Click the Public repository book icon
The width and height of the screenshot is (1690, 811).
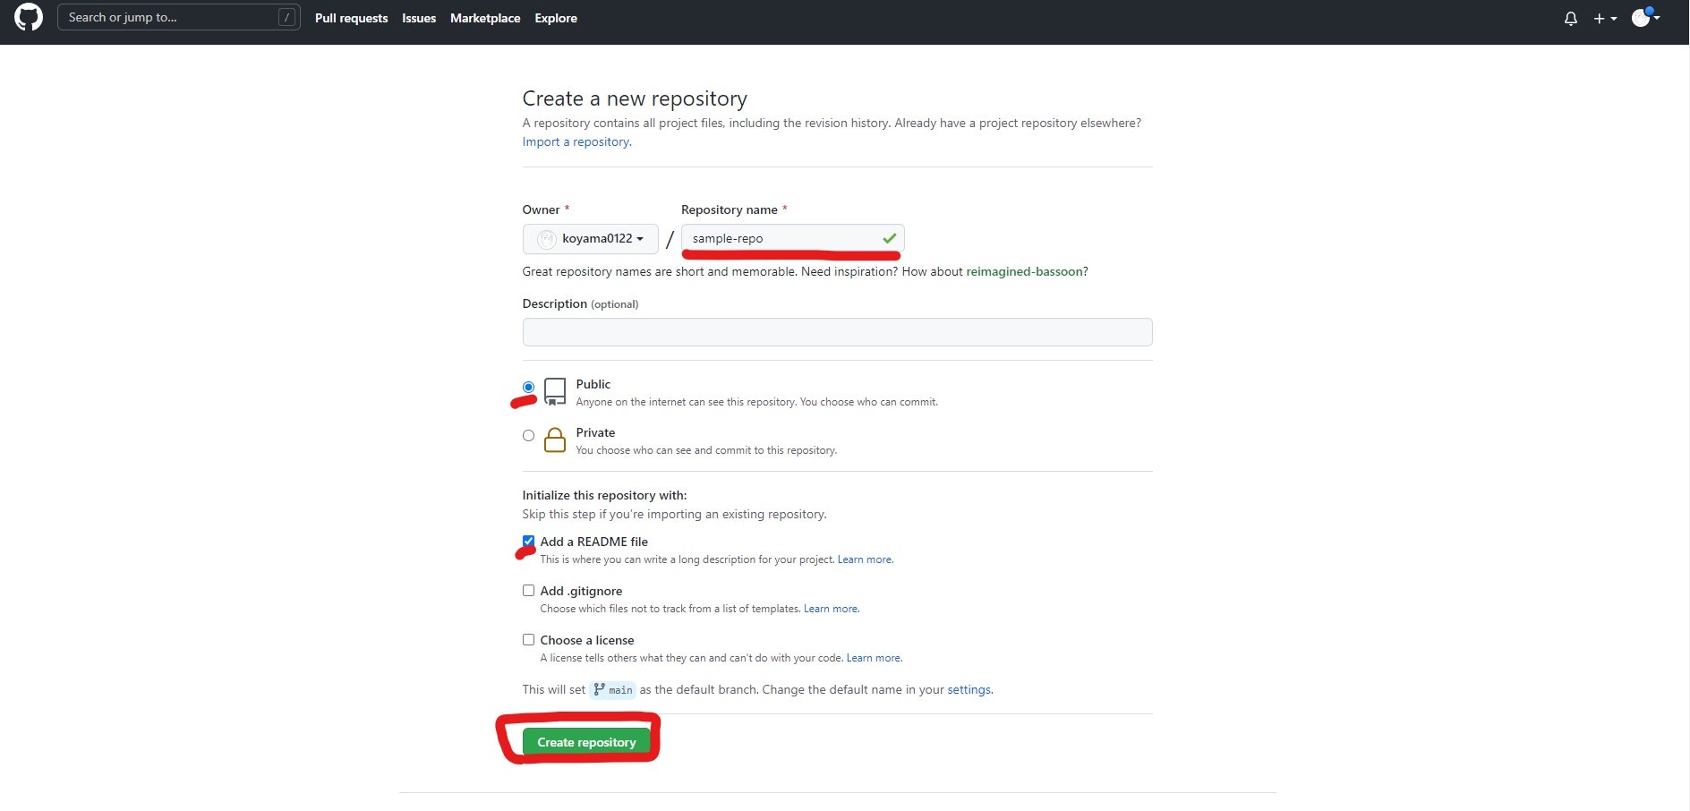pyautogui.click(x=555, y=391)
